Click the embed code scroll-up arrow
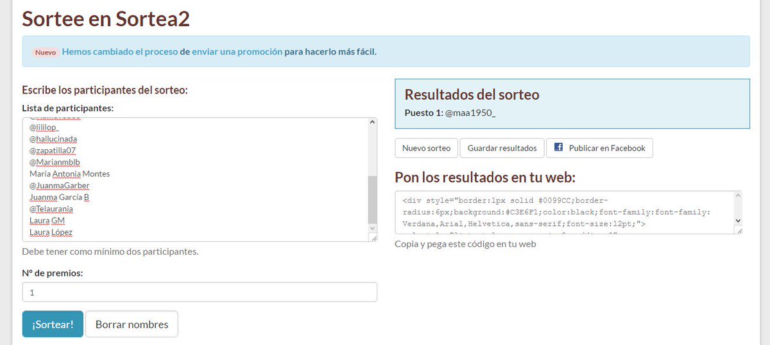The width and height of the screenshot is (770, 345). [x=738, y=196]
